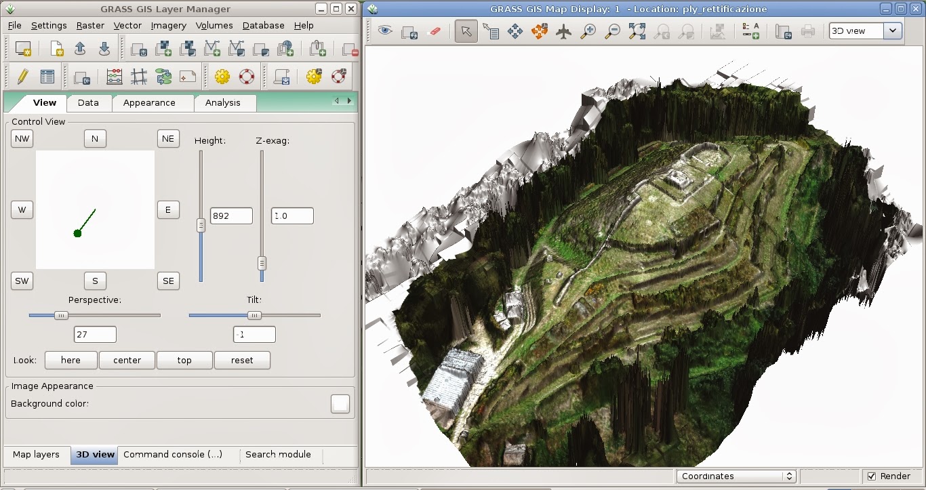Add various raster map layers icon
The width and height of the screenshot is (926, 490).
188,49
